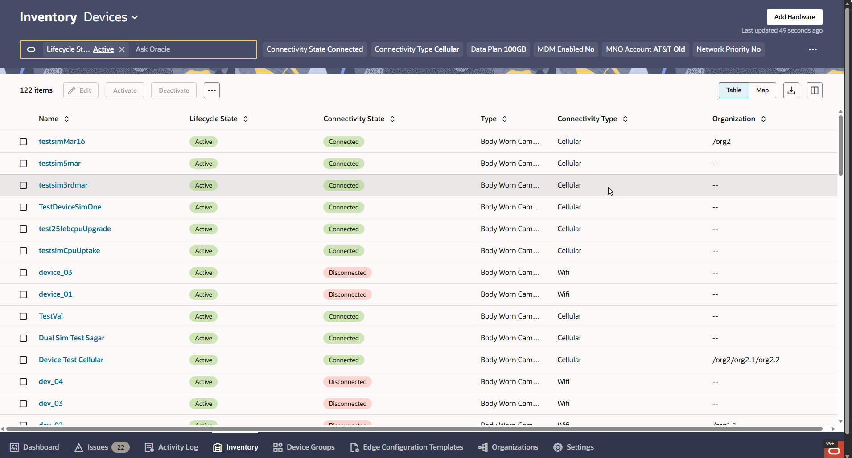The height and width of the screenshot is (458, 852).
Task: Tick the Dual Sim Test Sagar checkbox
Action: (x=23, y=338)
